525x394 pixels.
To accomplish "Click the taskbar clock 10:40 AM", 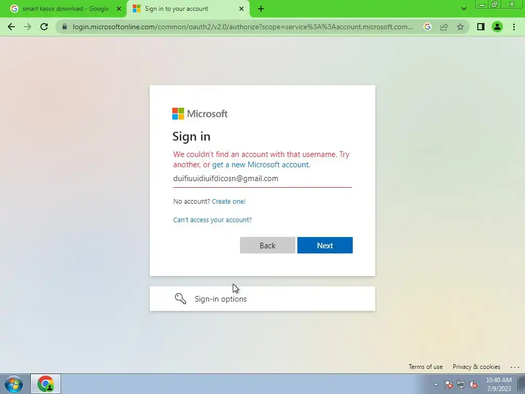I will click(x=498, y=380).
